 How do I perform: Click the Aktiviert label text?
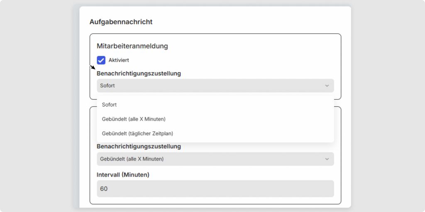[119, 60]
